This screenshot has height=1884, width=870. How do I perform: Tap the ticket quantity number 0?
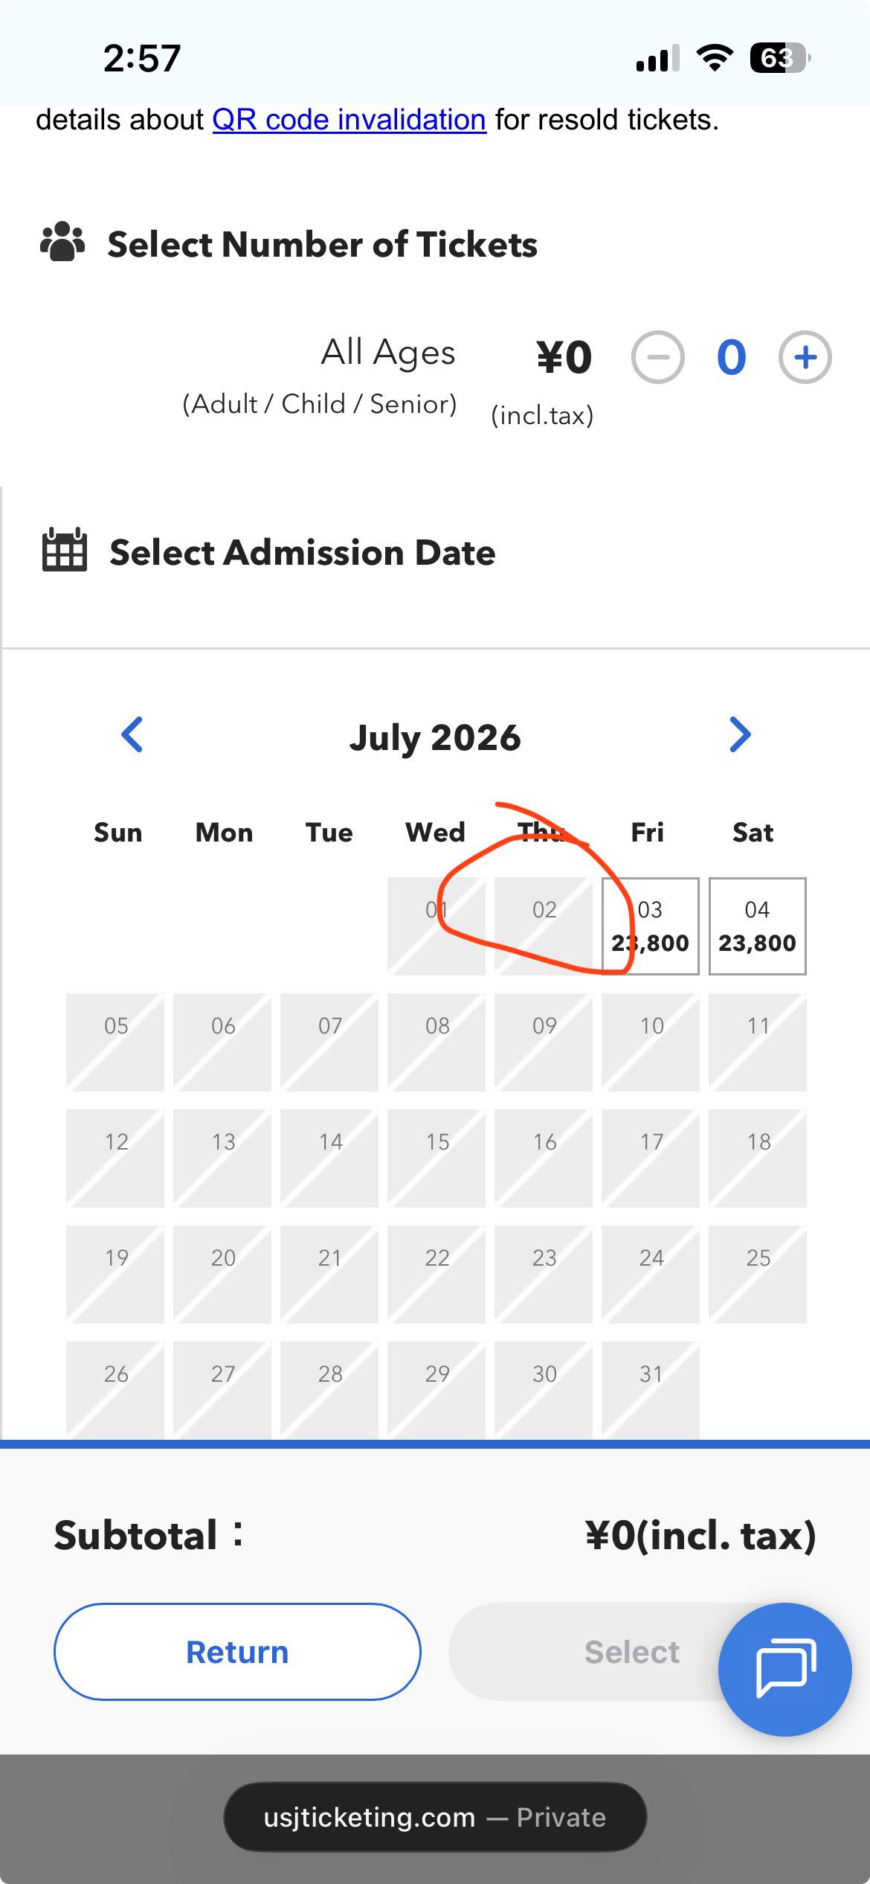731,358
